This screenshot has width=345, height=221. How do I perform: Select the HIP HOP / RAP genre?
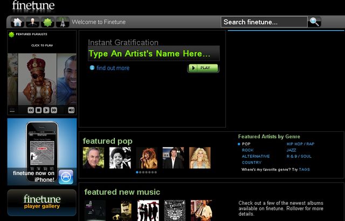click(301, 144)
